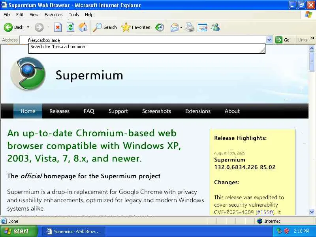Click the red security shield tray icon
The image size is (316, 237).
point(286,231)
